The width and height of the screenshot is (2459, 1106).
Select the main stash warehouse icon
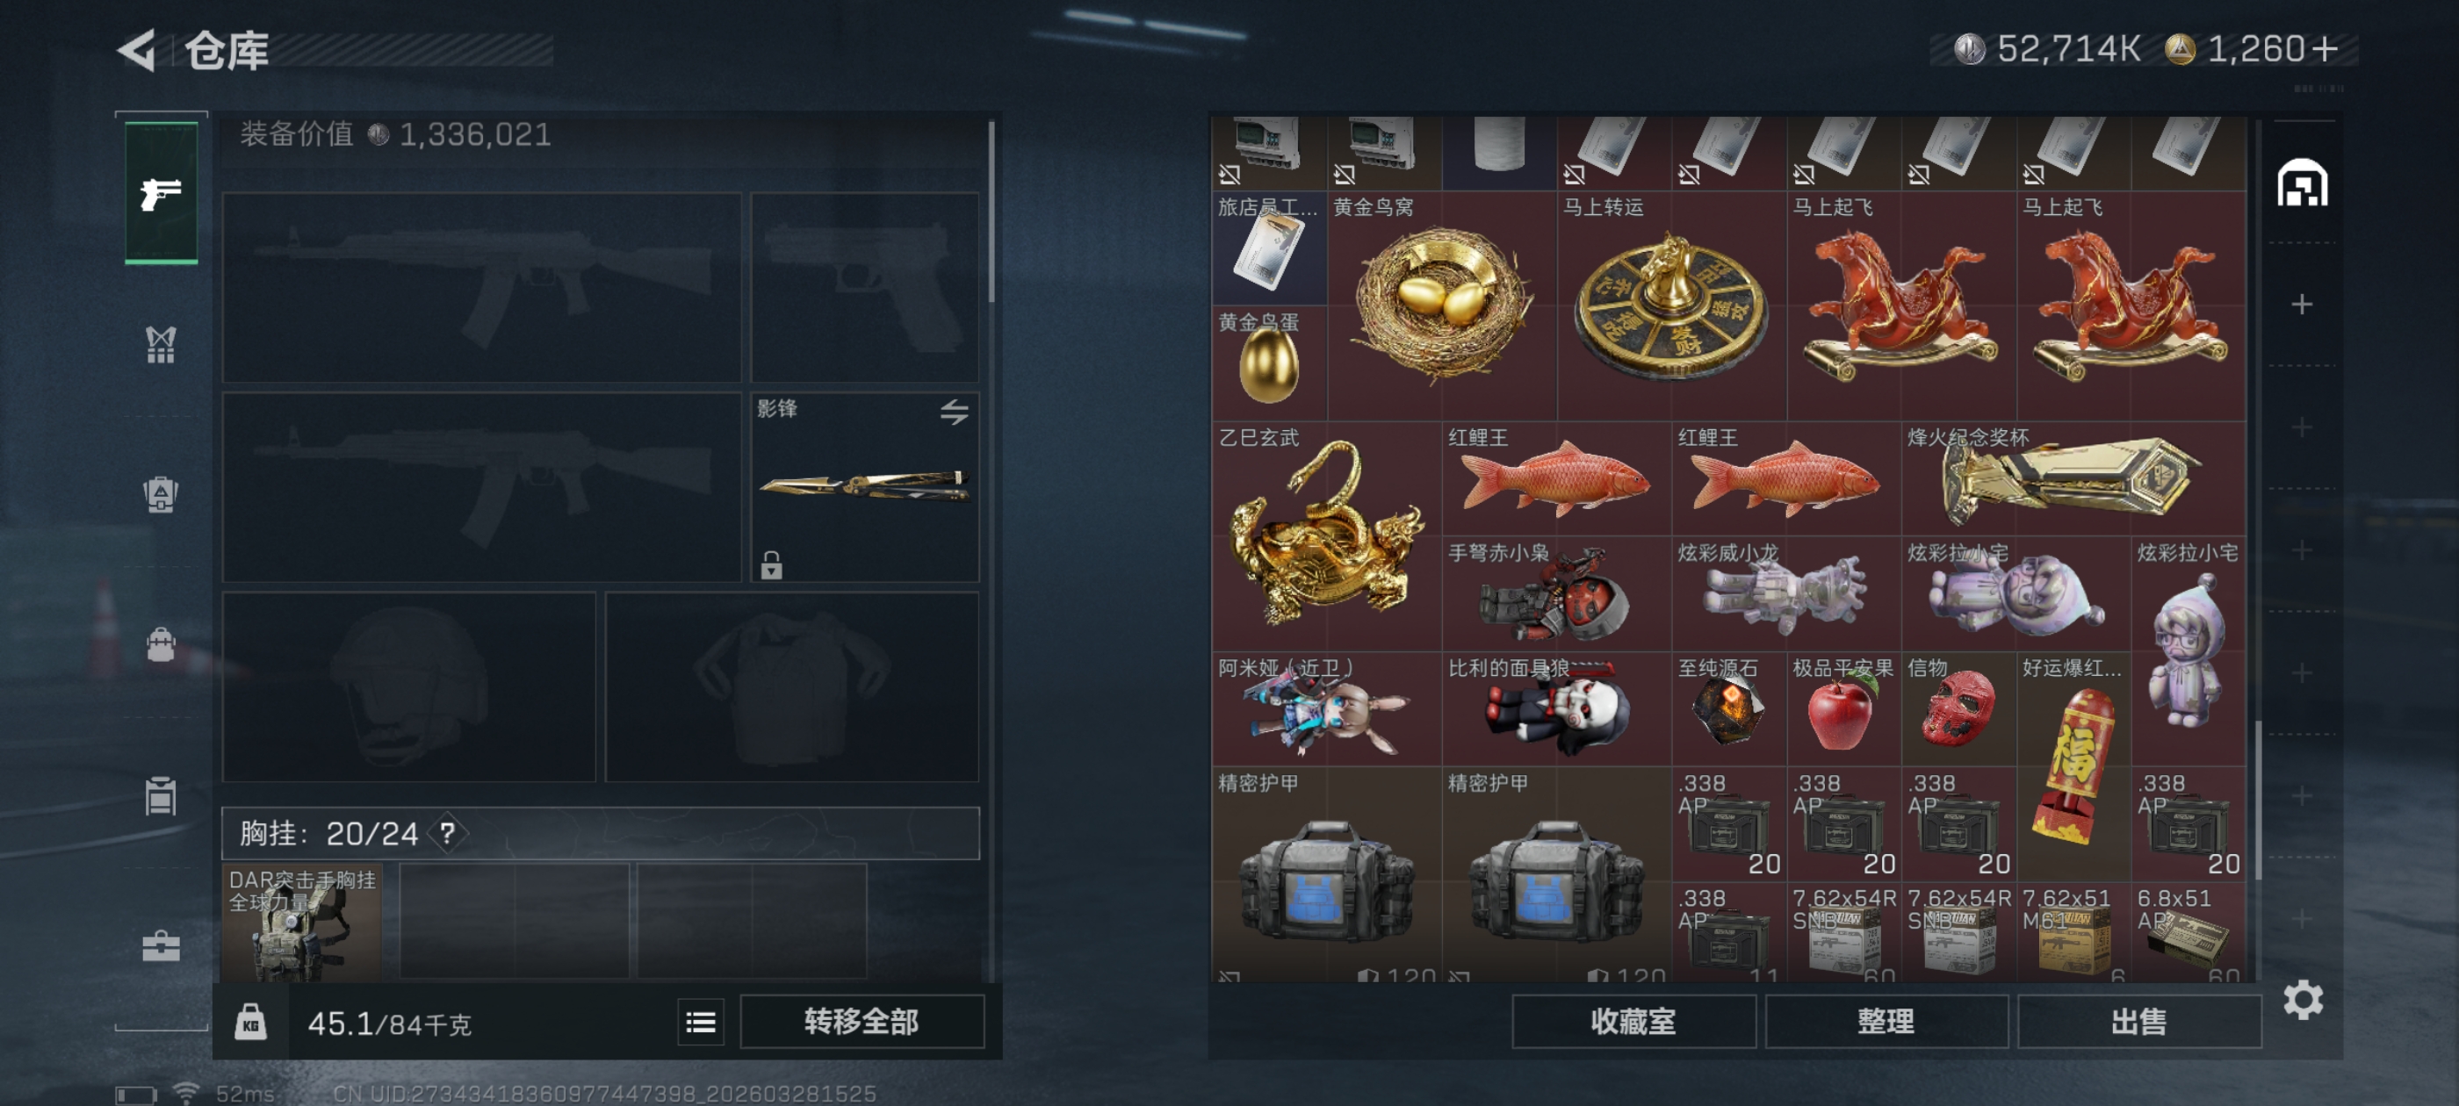[2302, 183]
